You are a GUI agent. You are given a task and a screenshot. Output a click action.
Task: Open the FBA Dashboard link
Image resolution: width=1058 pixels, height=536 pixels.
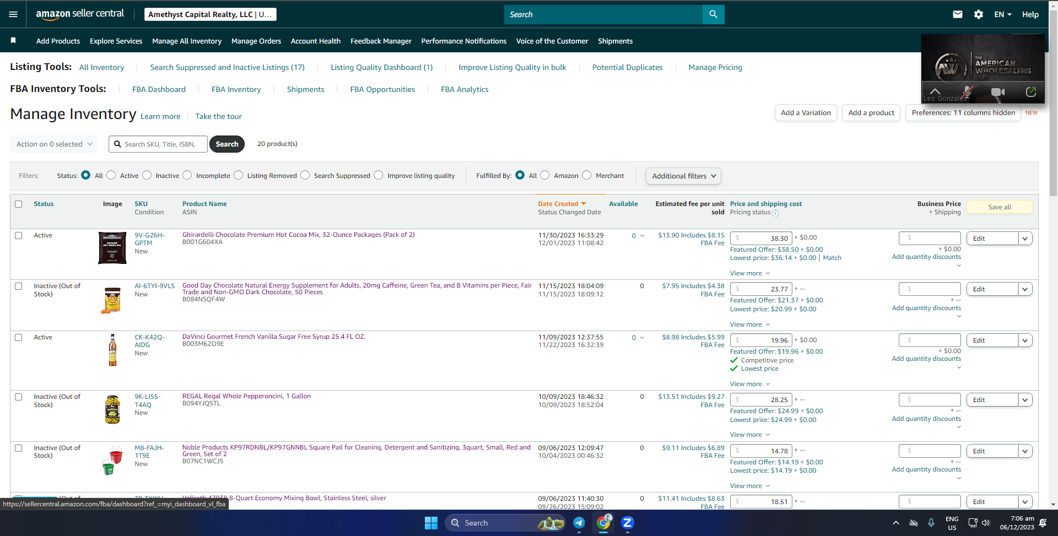point(159,89)
